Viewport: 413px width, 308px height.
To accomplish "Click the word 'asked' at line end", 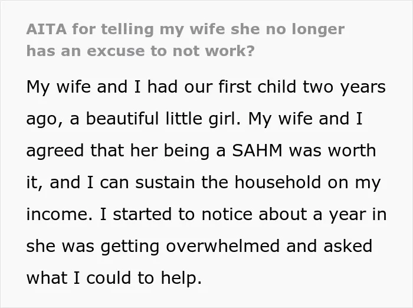I will coord(348,246).
